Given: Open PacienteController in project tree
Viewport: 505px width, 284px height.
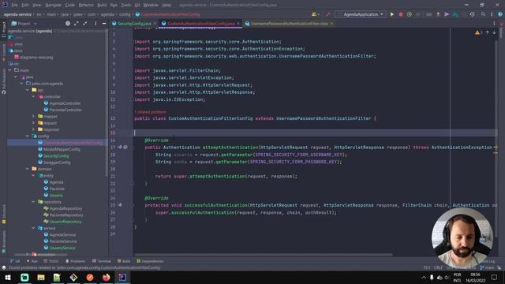Looking at the screenshot, I should [65, 110].
